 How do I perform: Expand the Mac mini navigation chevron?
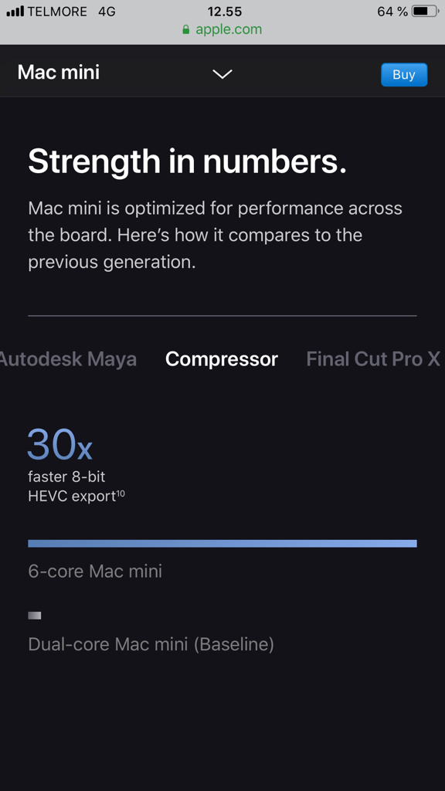tap(222, 74)
